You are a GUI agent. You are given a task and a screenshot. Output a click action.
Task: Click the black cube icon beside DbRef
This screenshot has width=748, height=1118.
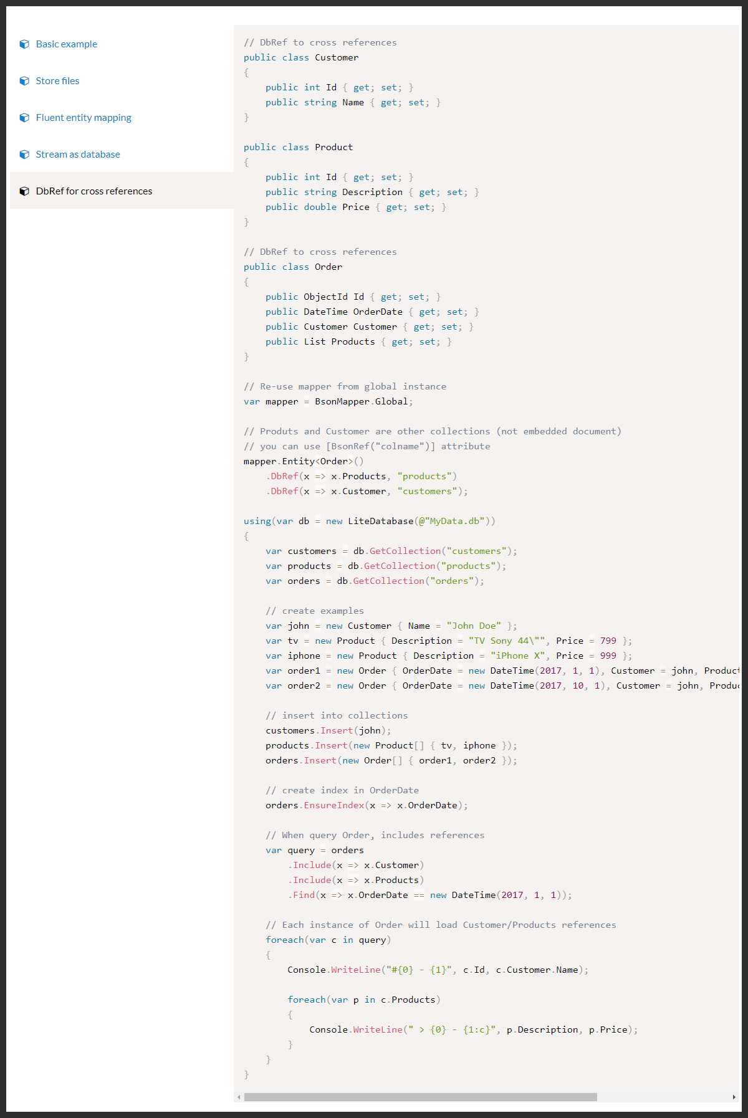pos(24,191)
